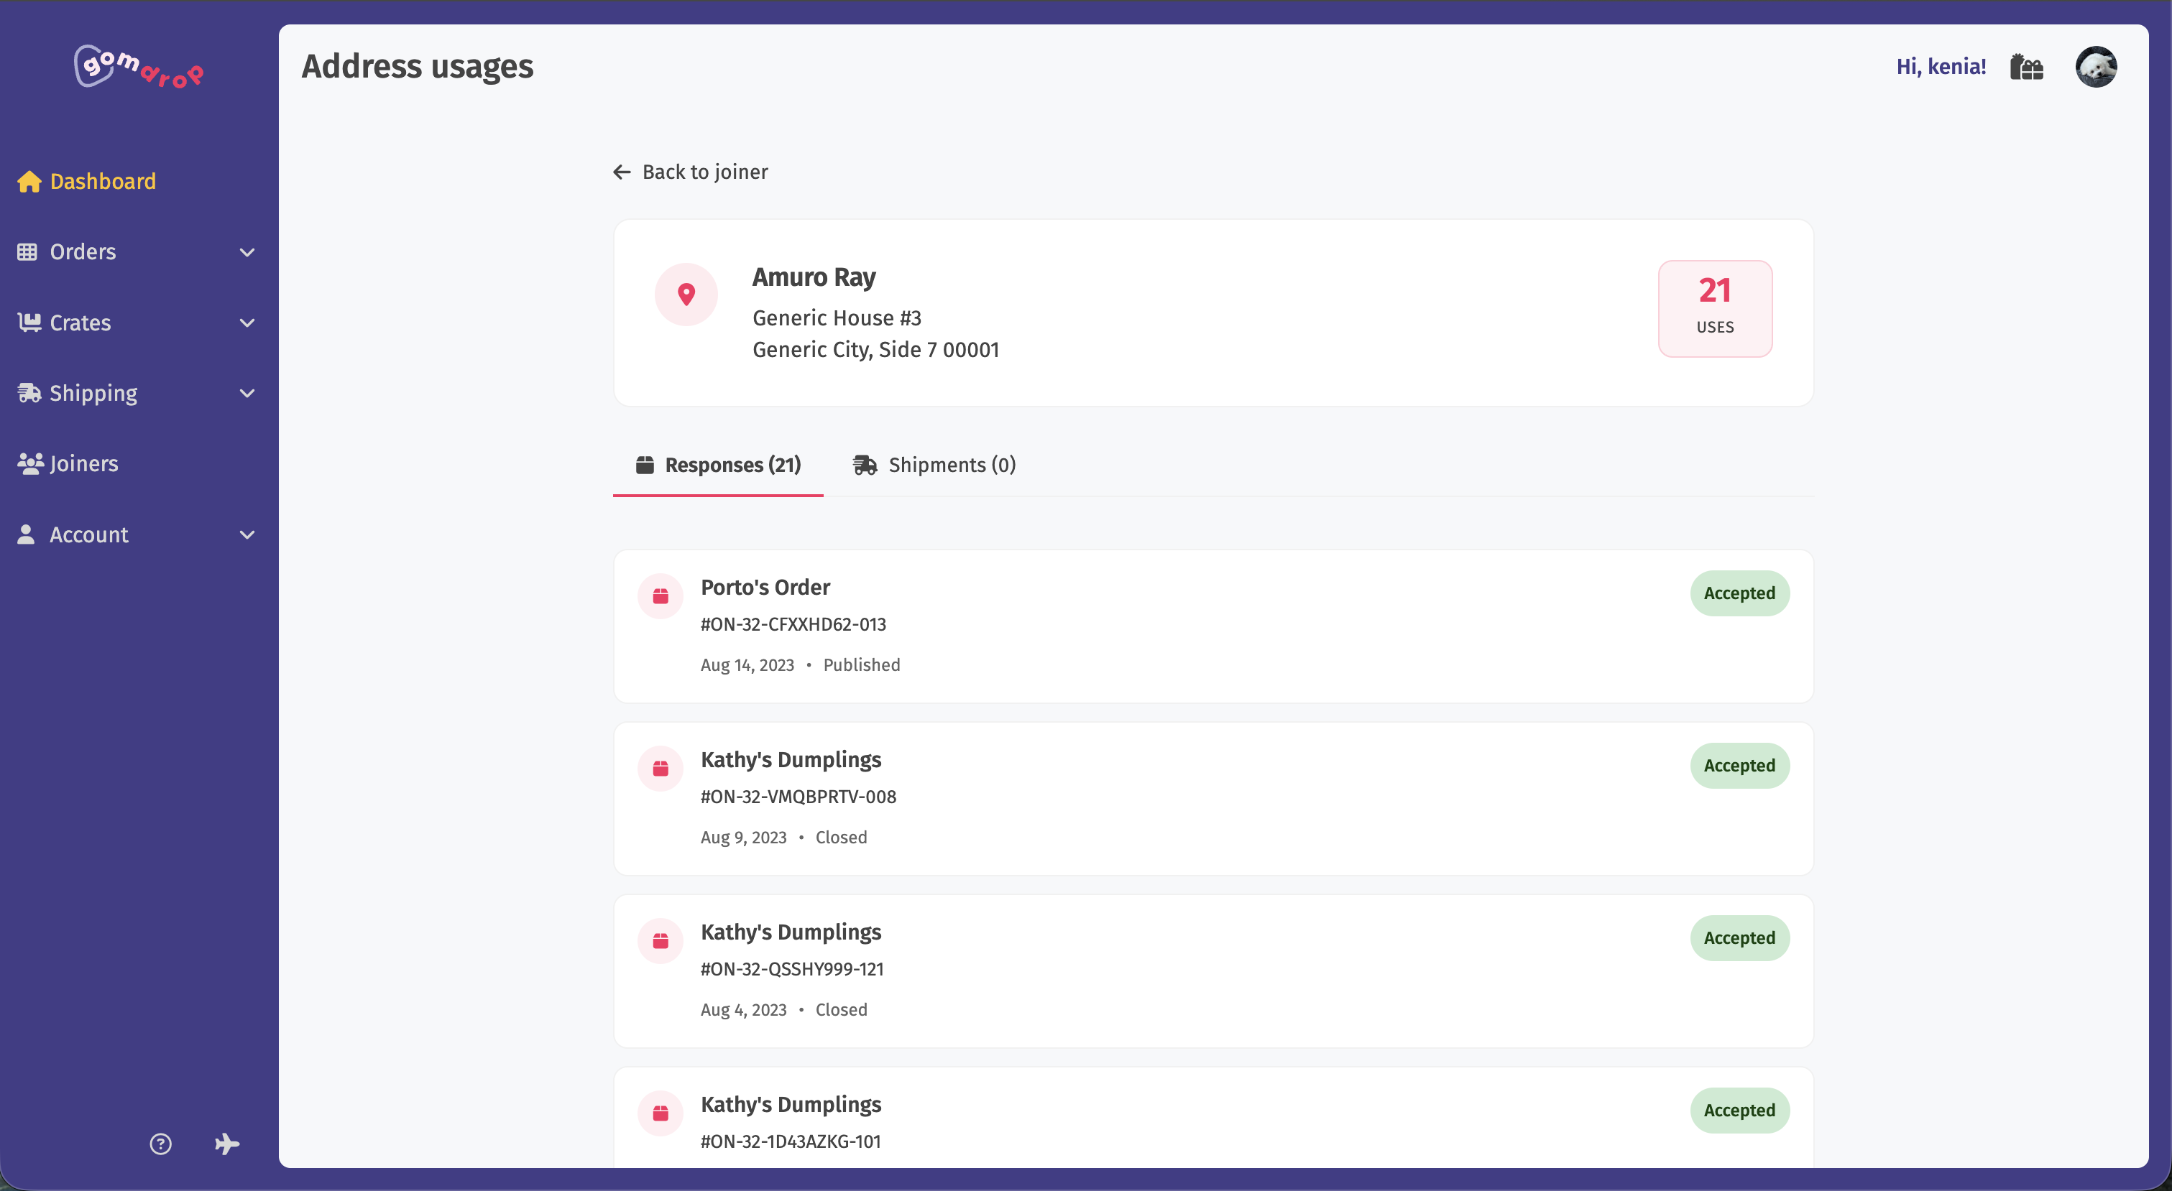Click Accepted badge on order 1D43AZKG-101
The width and height of the screenshot is (2172, 1191).
click(x=1739, y=1110)
